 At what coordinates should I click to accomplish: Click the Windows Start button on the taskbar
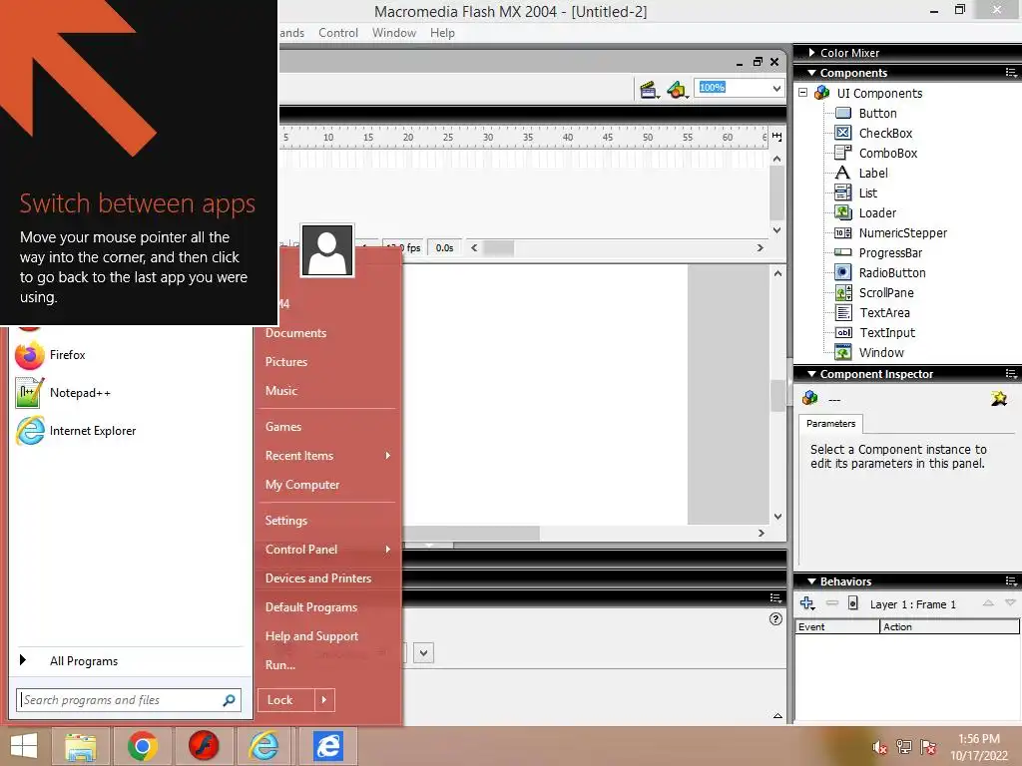(x=24, y=746)
